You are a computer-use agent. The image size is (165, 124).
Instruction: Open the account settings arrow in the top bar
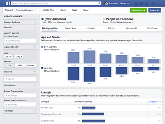pos(157,3)
